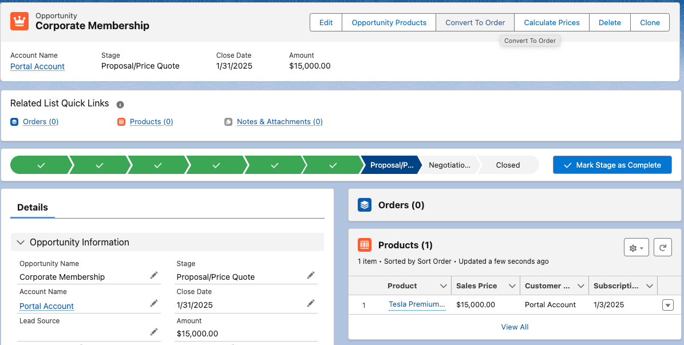Click the Orders related list panel icon

364,205
